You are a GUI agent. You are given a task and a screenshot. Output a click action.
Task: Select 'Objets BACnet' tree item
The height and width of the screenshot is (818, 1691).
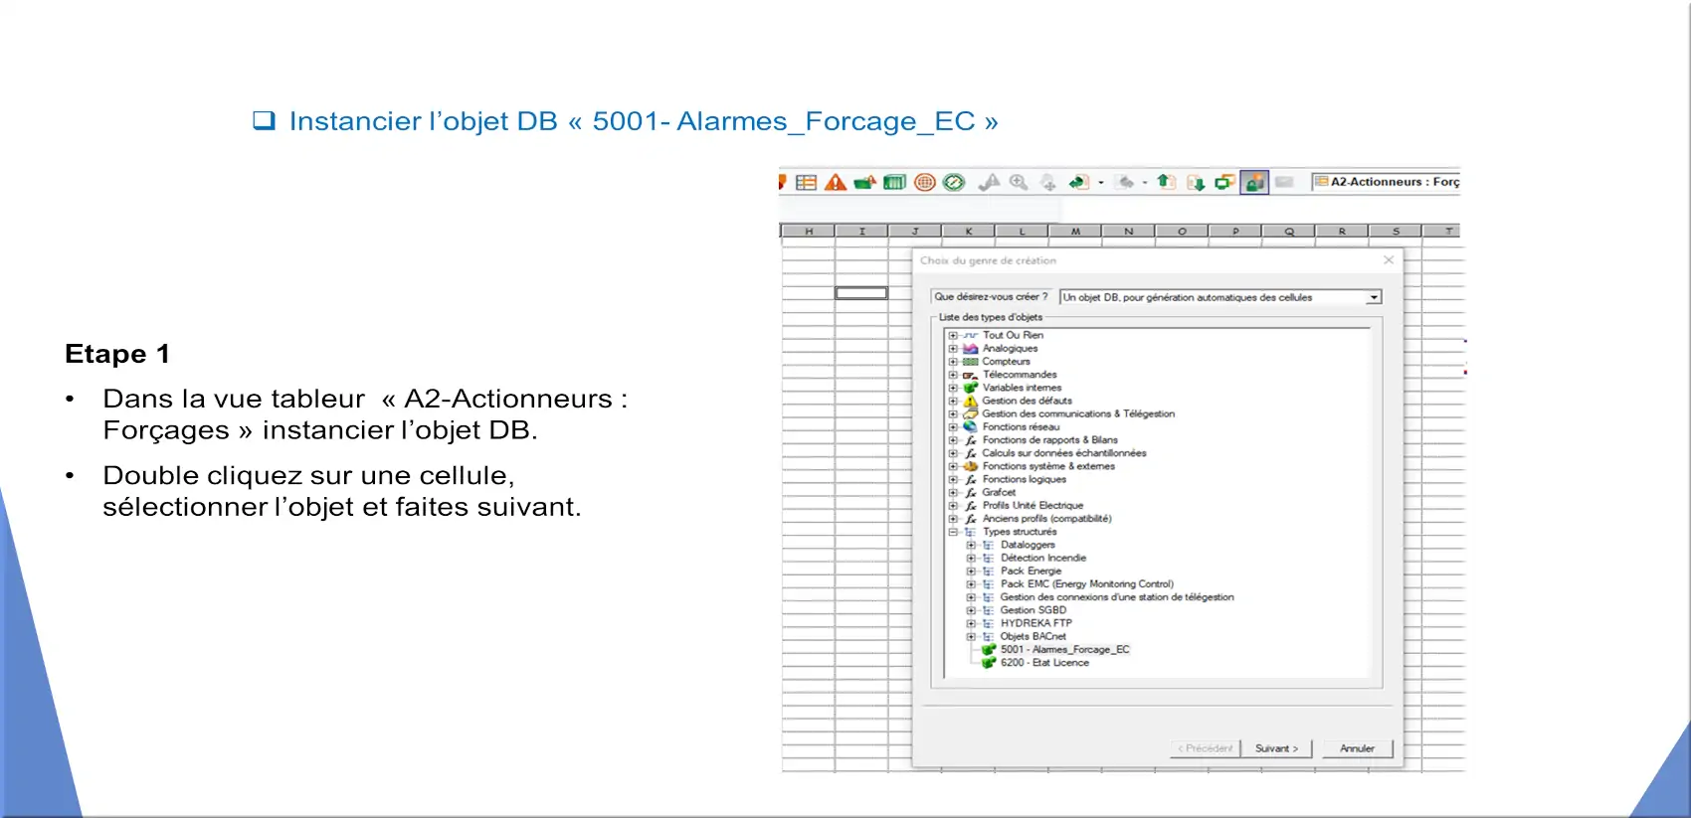point(1033,636)
